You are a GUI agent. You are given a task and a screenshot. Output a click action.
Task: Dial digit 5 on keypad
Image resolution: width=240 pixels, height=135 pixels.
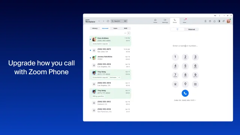coord(185,66)
